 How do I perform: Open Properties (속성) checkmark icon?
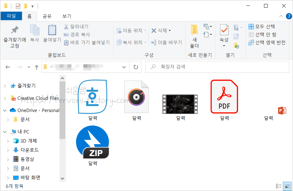[x=224, y=30]
